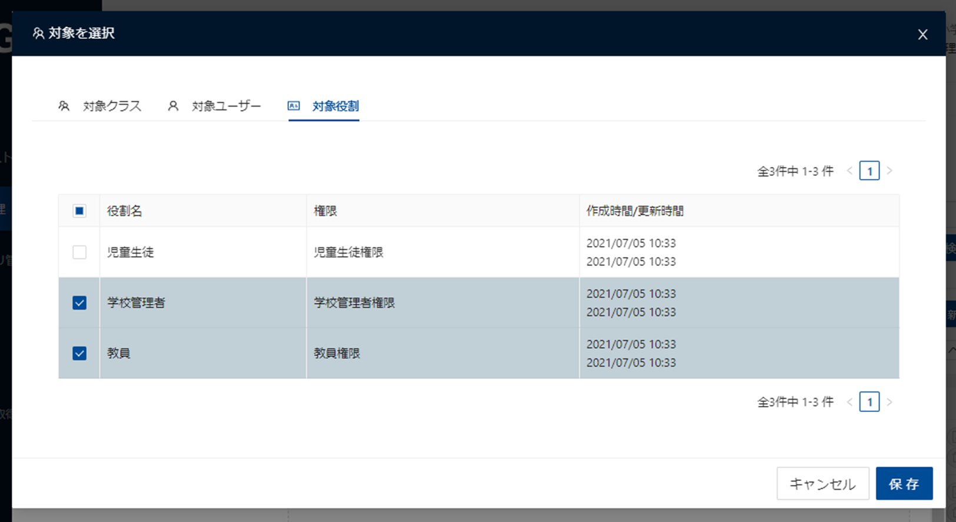
Task: Switch to the 対象ユーザー tab
Action: click(x=226, y=107)
